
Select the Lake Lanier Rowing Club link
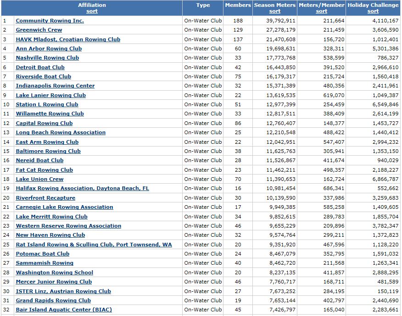tap(51, 95)
